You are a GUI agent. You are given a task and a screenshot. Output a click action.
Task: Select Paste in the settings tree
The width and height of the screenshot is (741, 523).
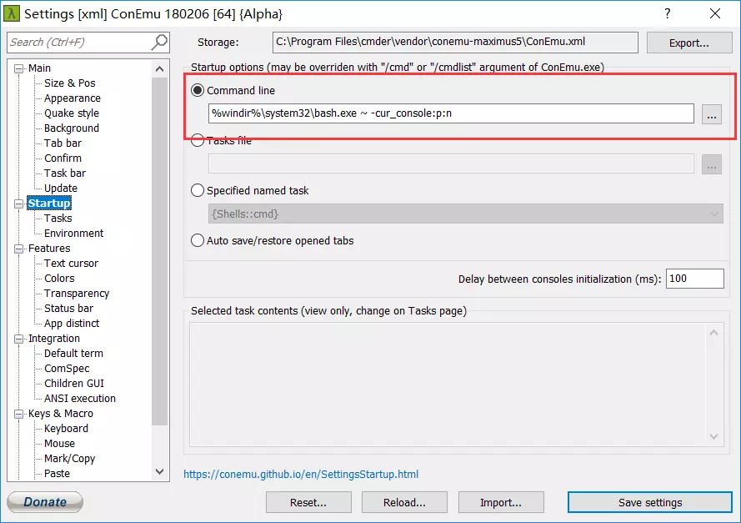click(x=58, y=474)
